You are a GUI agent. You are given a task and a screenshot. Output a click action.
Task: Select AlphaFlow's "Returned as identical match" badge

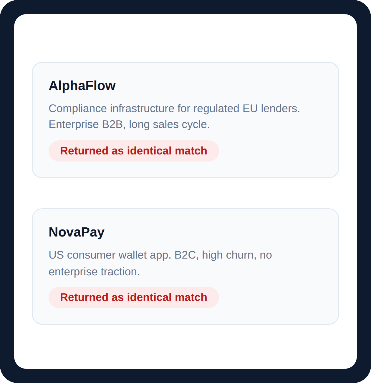pyautogui.click(x=134, y=151)
